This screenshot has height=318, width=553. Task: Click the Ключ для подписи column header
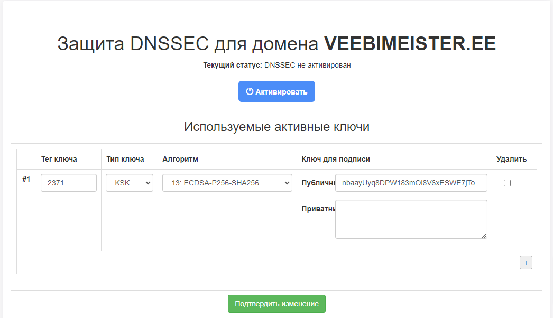[x=336, y=159]
